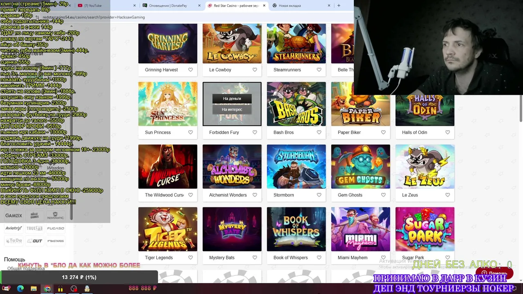Click the Book of Whispers heart icon
Screen dimensions: 523x294
(319, 258)
